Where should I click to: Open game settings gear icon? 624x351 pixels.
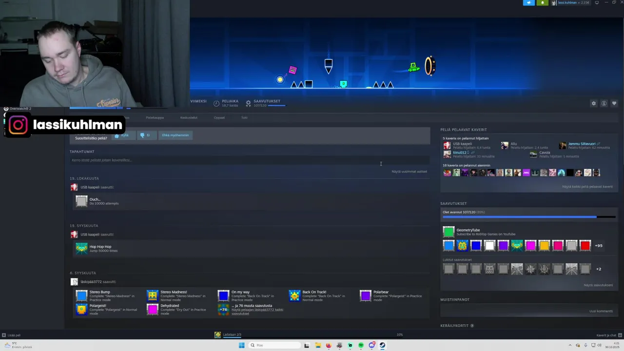[x=593, y=103]
